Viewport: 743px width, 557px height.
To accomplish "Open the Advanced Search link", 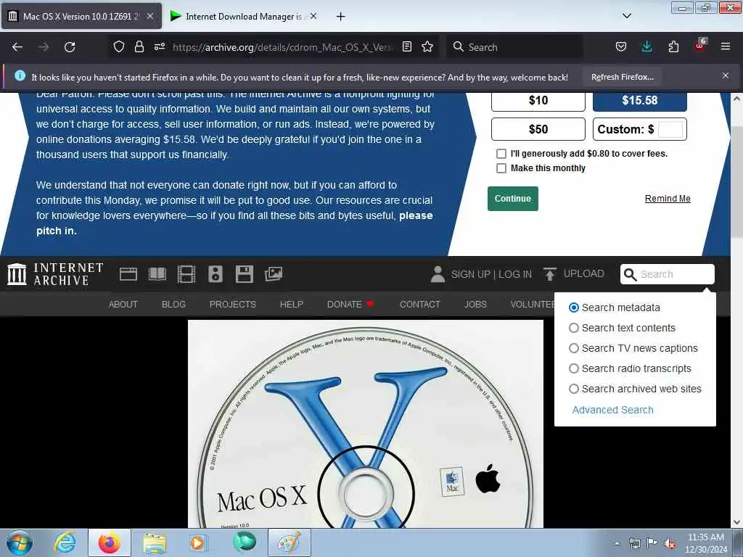I will coord(612,410).
